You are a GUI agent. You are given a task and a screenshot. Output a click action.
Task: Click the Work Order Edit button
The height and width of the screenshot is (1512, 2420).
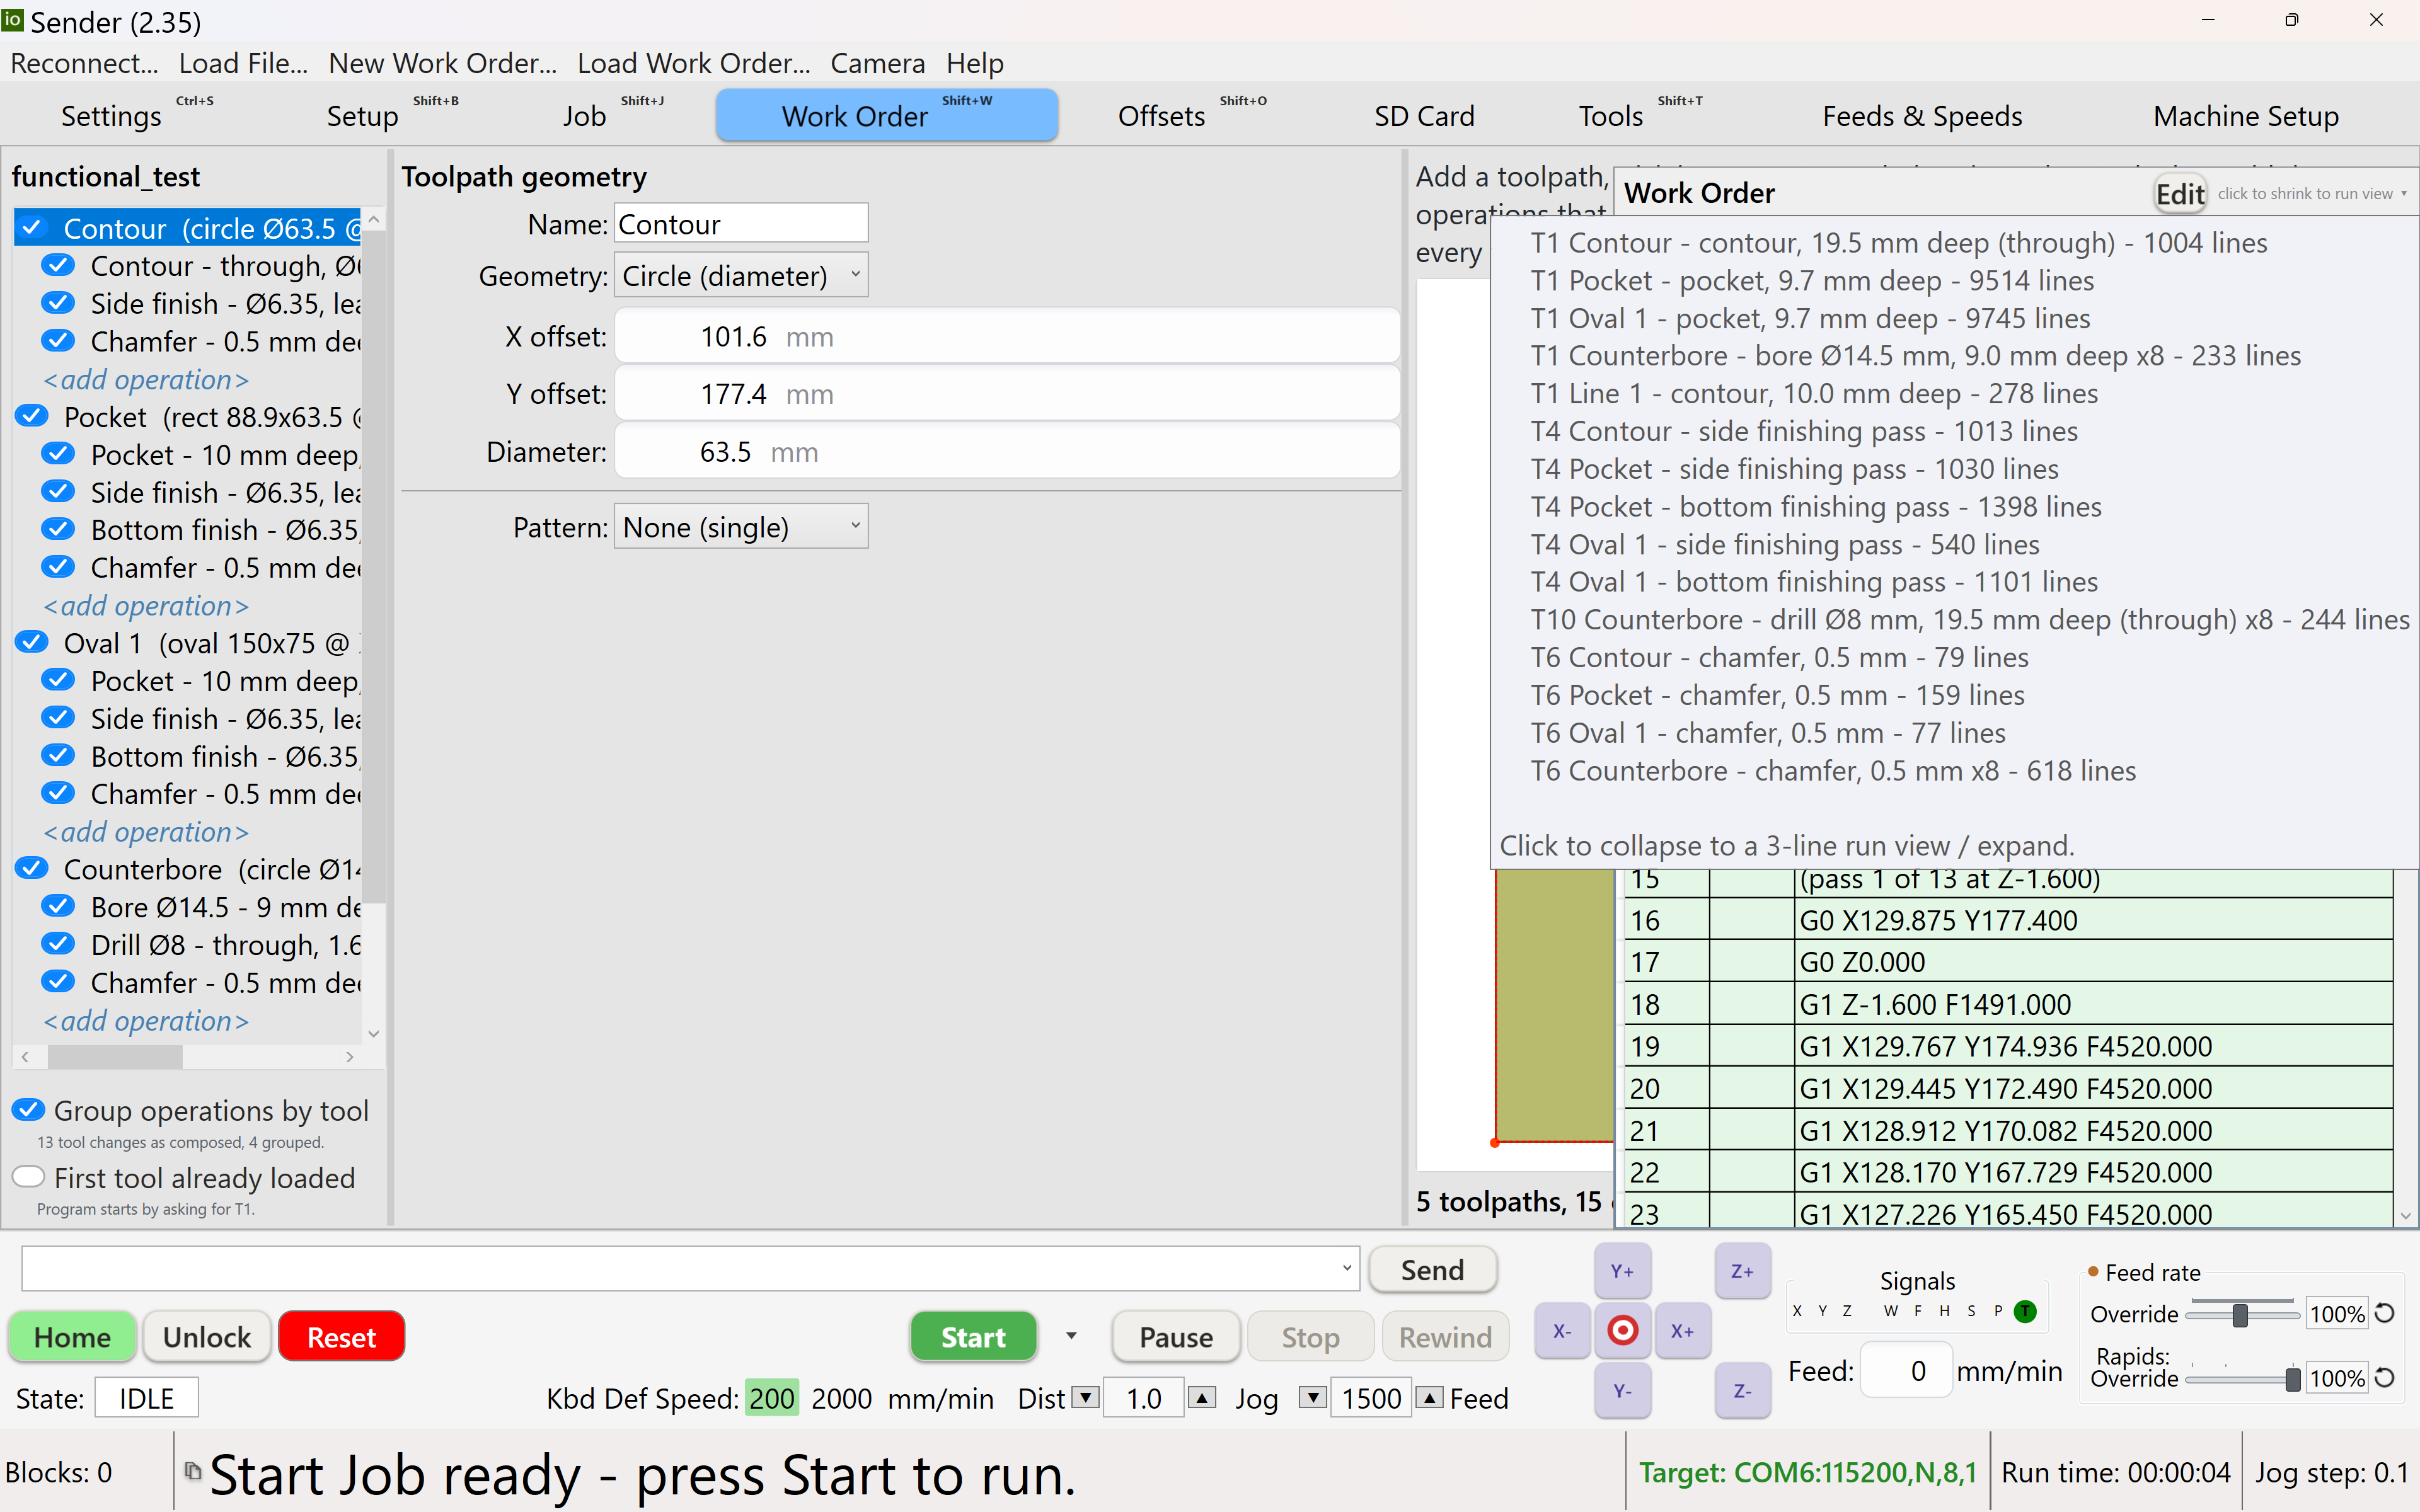[x=2180, y=194]
